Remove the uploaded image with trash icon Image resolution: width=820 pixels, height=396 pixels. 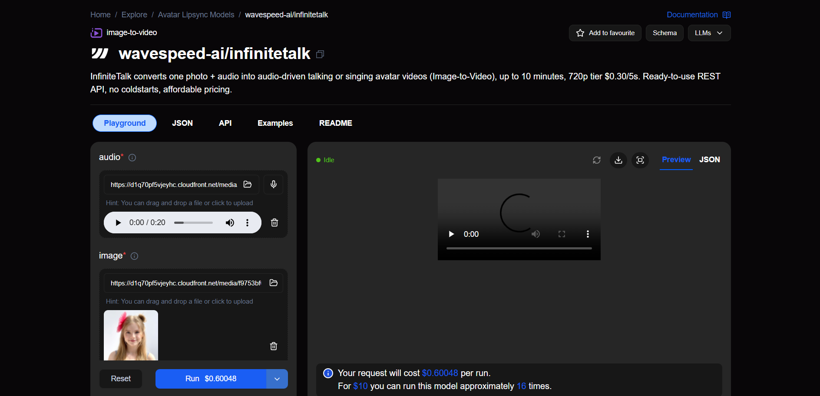(x=273, y=346)
